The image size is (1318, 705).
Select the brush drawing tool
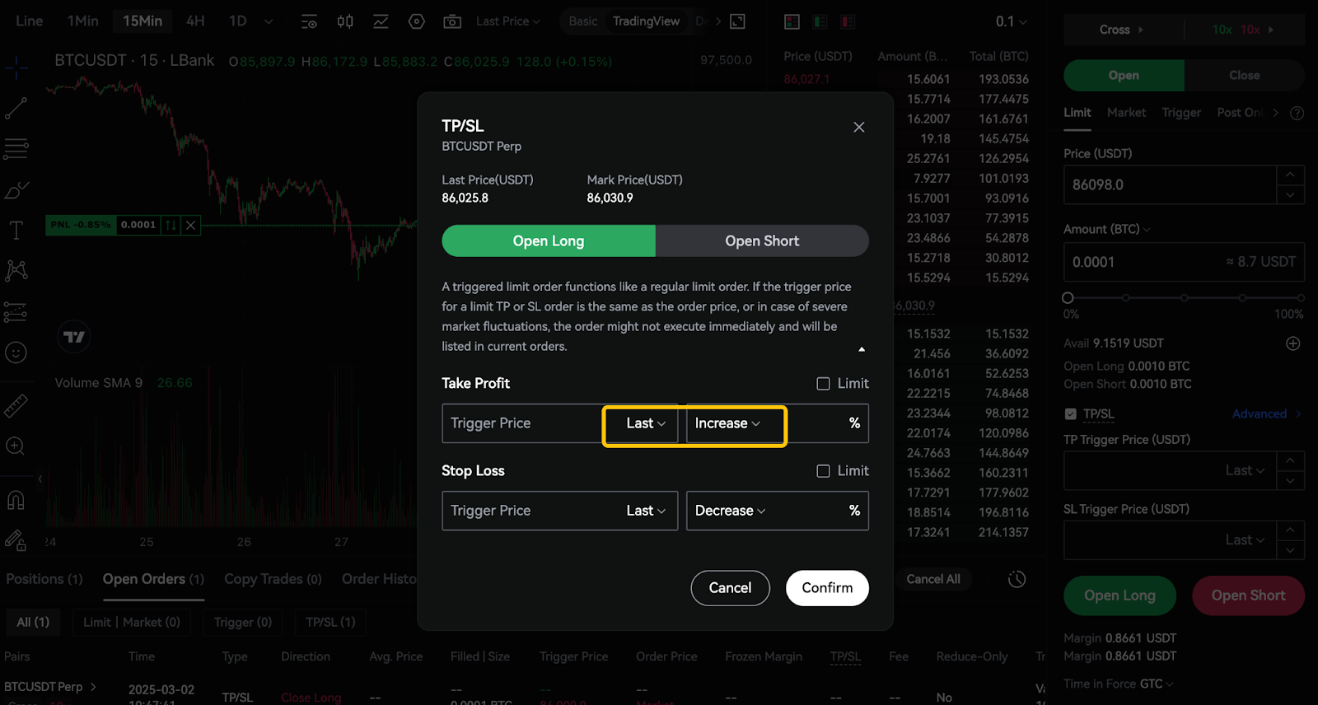coord(16,189)
